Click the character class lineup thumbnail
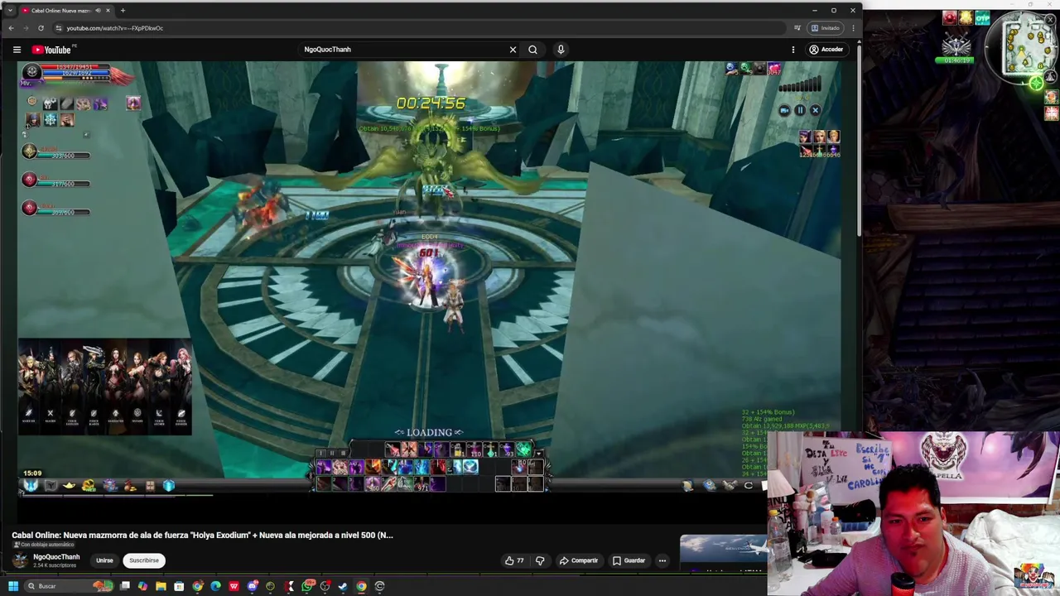The width and height of the screenshot is (1060, 596). pyautogui.click(x=105, y=387)
